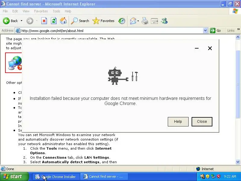
Task: Click the grayed Forward arrow button
Action: [x=30, y=21]
